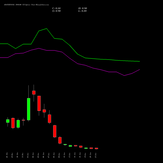This screenshot has height=163, width=163.
Task: Click the 19 Jan date label
Action: pos(85,155)
